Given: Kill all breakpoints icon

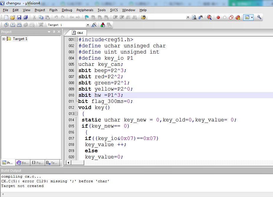Looking at the screenshot, I should click(238, 17).
